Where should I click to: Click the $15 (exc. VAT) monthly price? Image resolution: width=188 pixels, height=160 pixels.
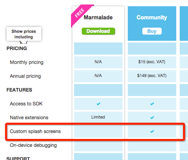pyautogui.click(x=152, y=62)
